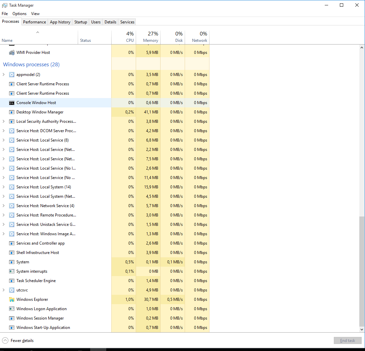The width and height of the screenshot is (365, 351).
Task: Click the 41,1 MB memory value
Action: [151, 112]
